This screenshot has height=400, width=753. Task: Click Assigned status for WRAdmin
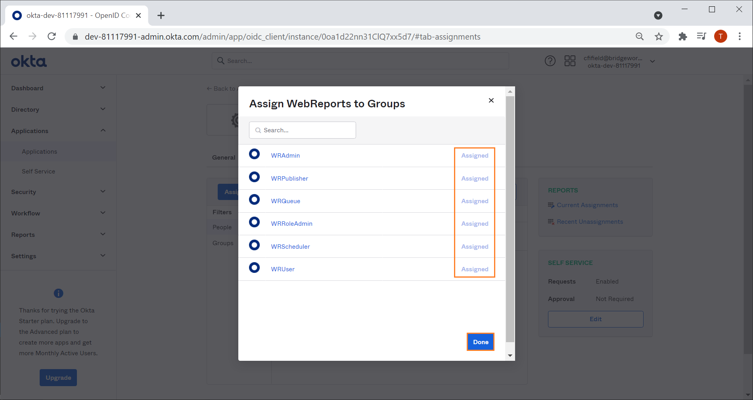click(475, 156)
